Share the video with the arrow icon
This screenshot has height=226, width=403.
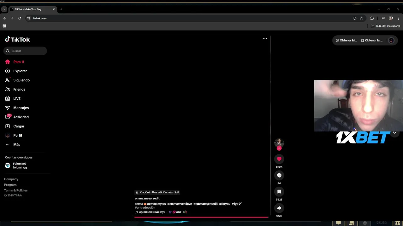[x=279, y=208]
